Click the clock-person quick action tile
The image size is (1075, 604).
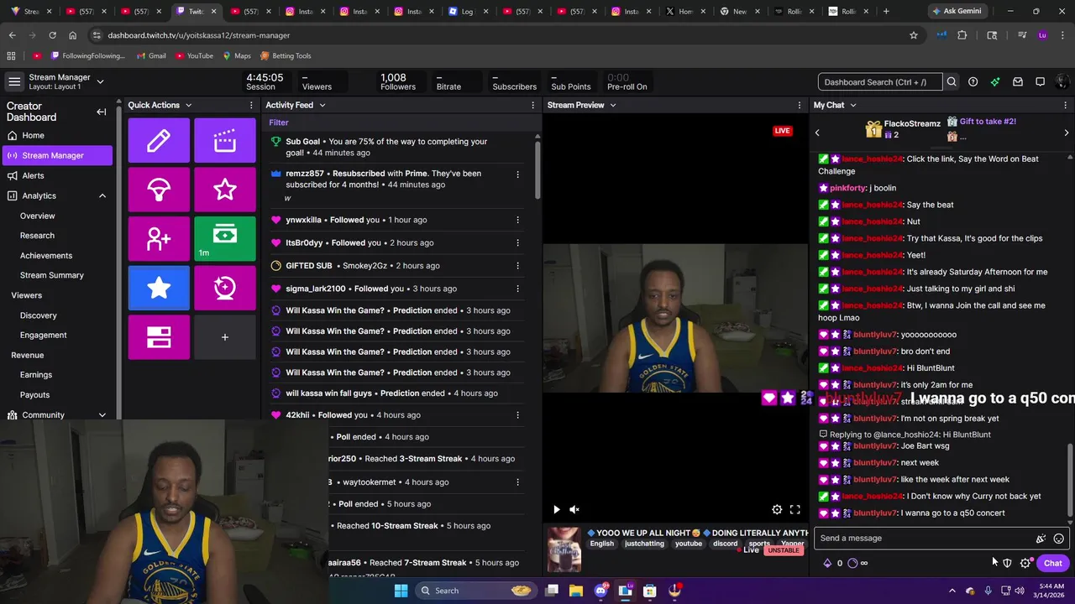pyautogui.click(x=224, y=288)
